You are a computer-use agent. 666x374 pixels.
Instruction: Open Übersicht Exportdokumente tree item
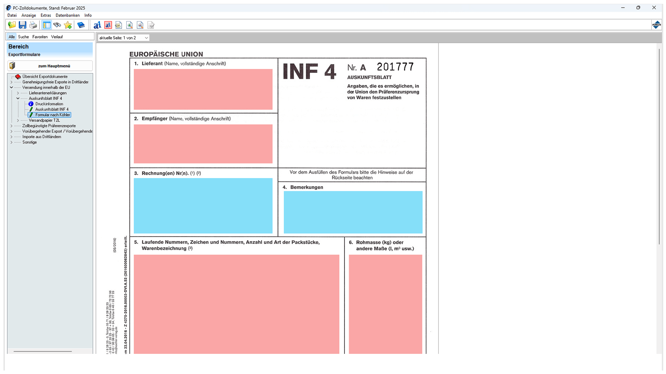[45, 77]
